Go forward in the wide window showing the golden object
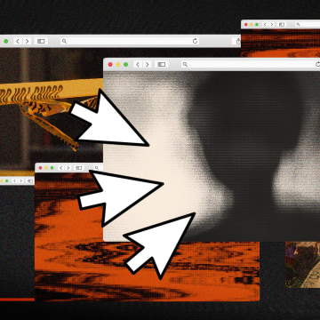This screenshot has width=320, height=320. [x=27, y=41]
